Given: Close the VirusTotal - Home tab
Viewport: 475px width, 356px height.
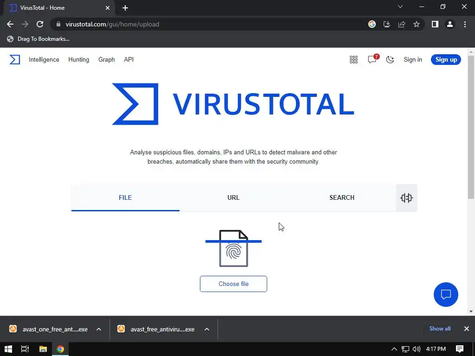Looking at the screenshot, I should coord(108,8).
